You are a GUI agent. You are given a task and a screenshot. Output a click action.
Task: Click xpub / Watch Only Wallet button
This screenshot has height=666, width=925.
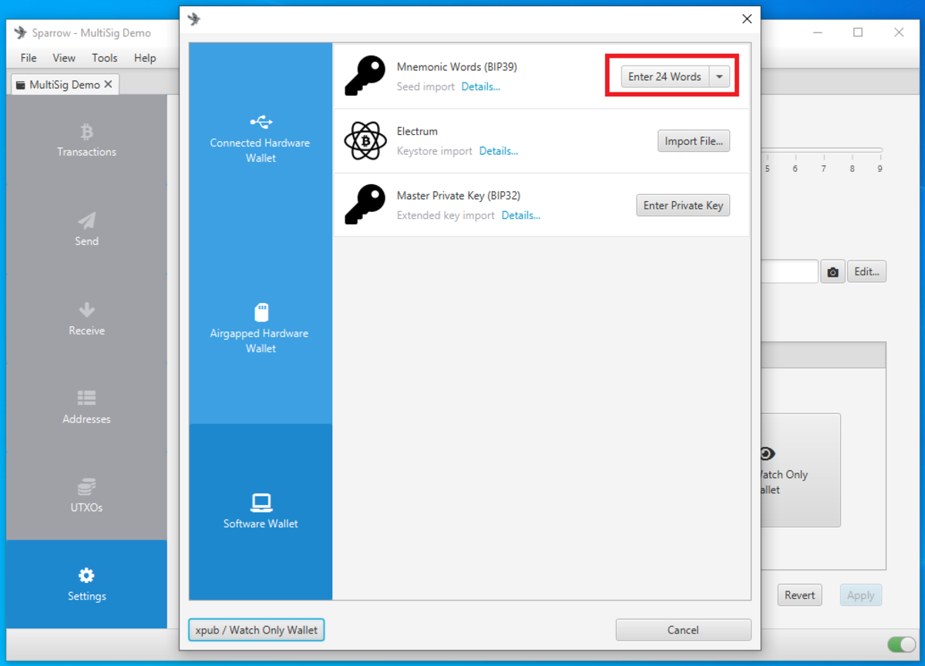pos(257,630)
